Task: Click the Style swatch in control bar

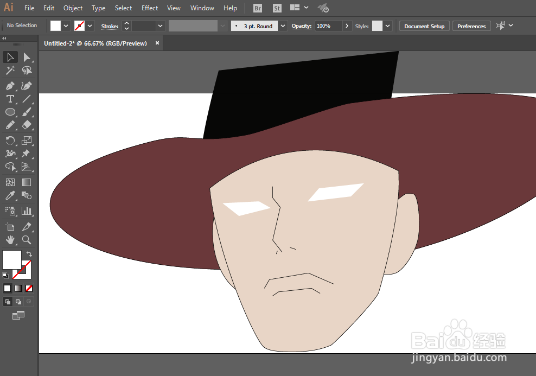Action: (x=377, y=26)
